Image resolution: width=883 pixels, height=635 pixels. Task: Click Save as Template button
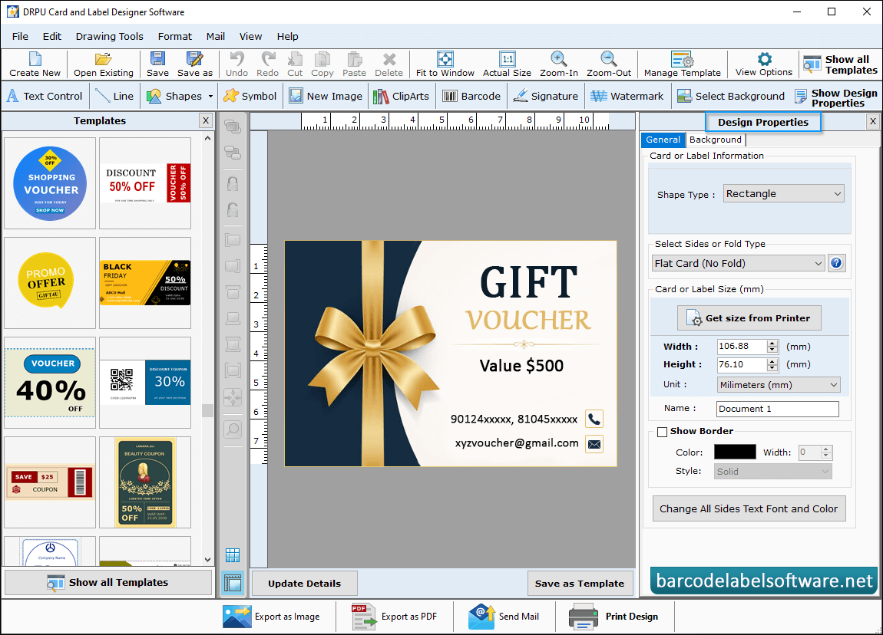point(580,584)
